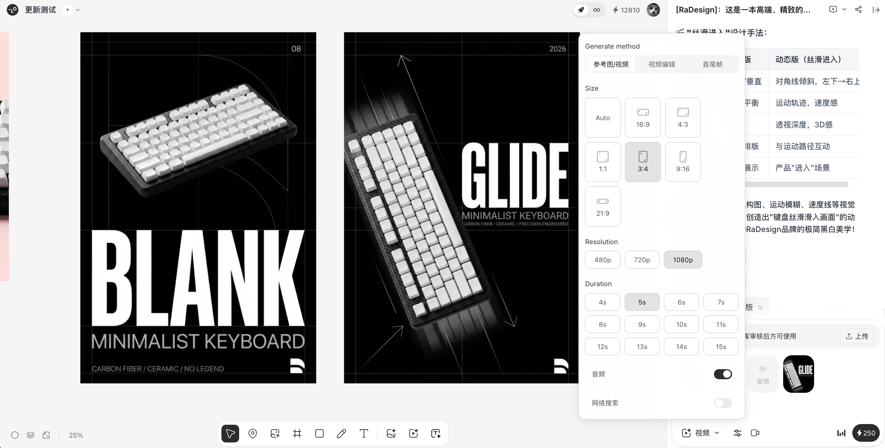Set duration to 8s
The height and width of the screenshot is (448, 885).
point(602,324)
